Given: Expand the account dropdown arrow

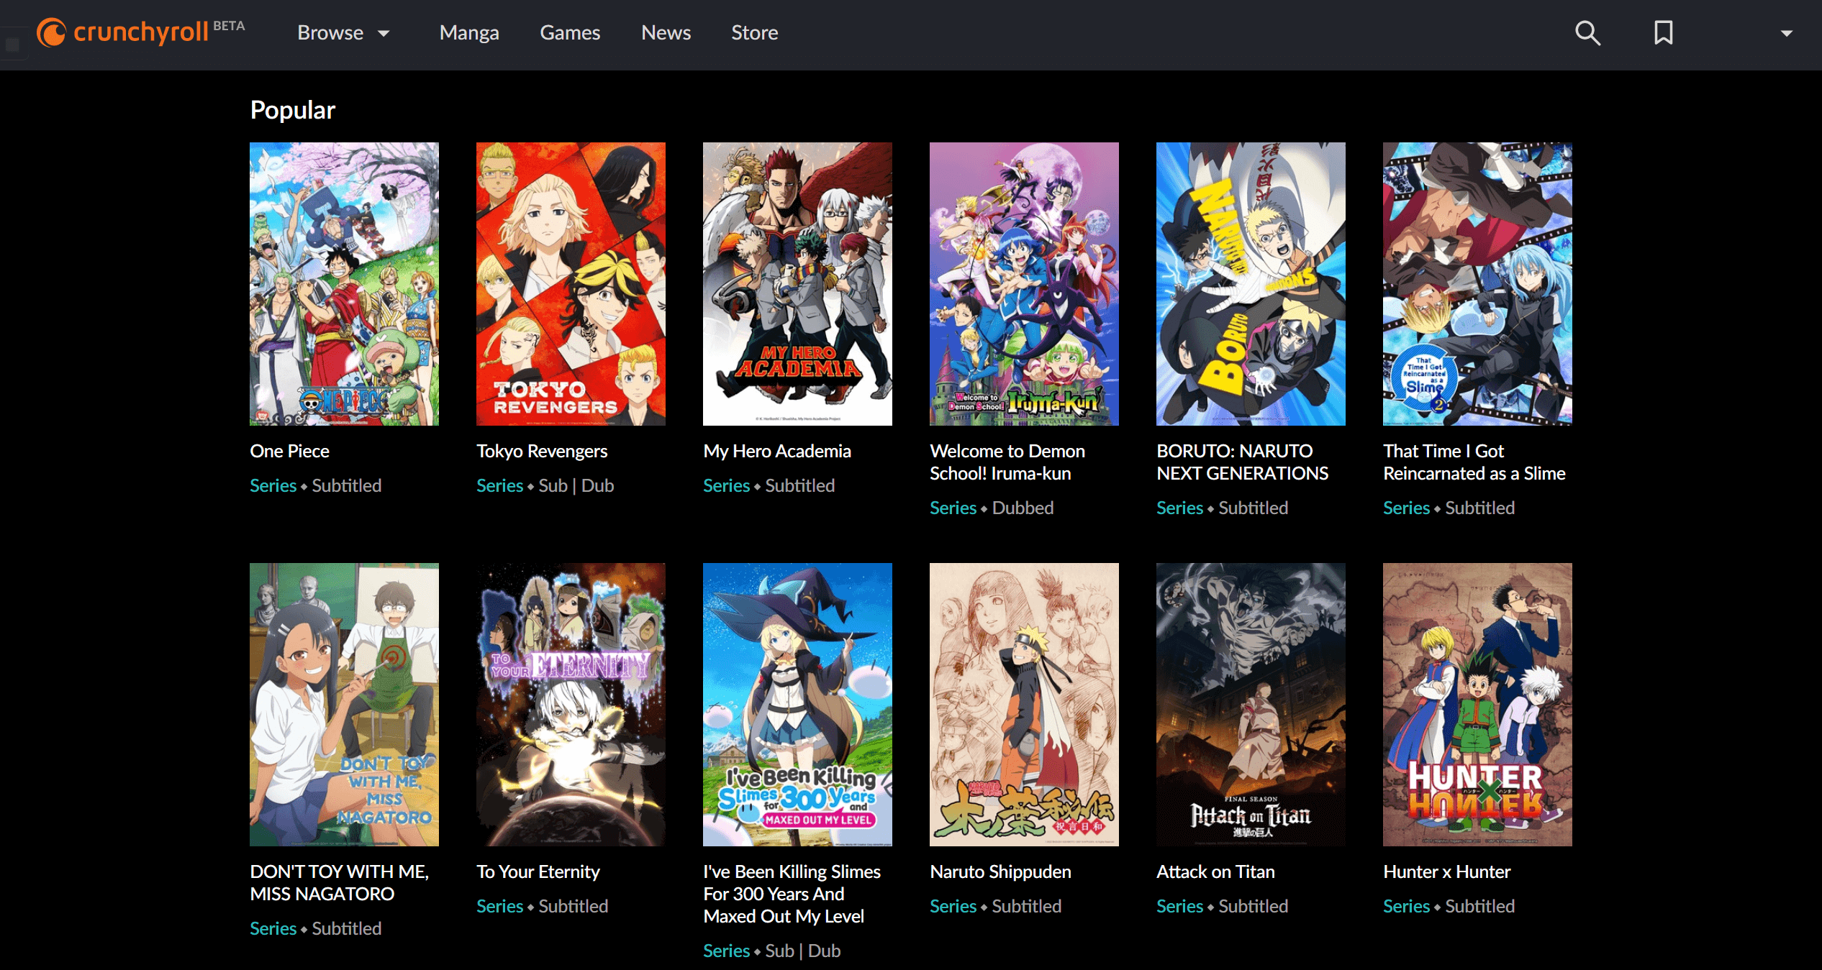Looking at the screenshot, I should [x=1787, y=33].
